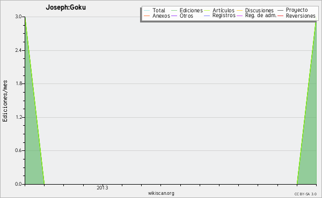Click the chart title Joseph:Goku
The image size is (322, 198).
(65, 7)
